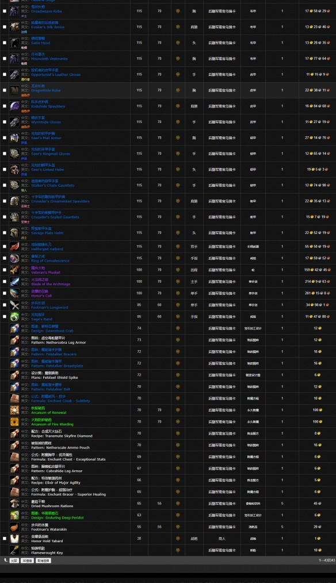Viewport: 336px width, 583px height.
Task: Open vendor link in Honor Hold Tabard row
Action: [x=222, y=538]
